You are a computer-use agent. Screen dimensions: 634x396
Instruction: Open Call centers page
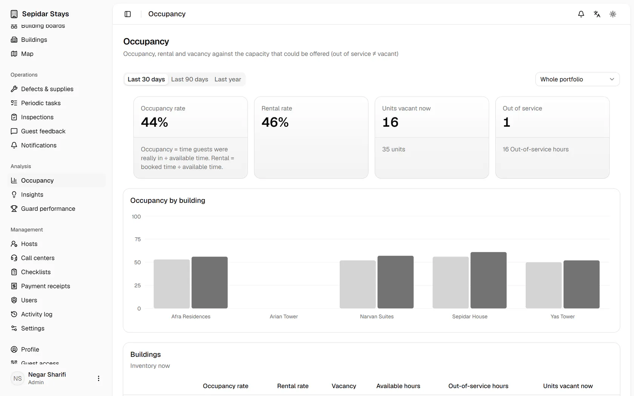pyautogui.click(x=57, y=258)
